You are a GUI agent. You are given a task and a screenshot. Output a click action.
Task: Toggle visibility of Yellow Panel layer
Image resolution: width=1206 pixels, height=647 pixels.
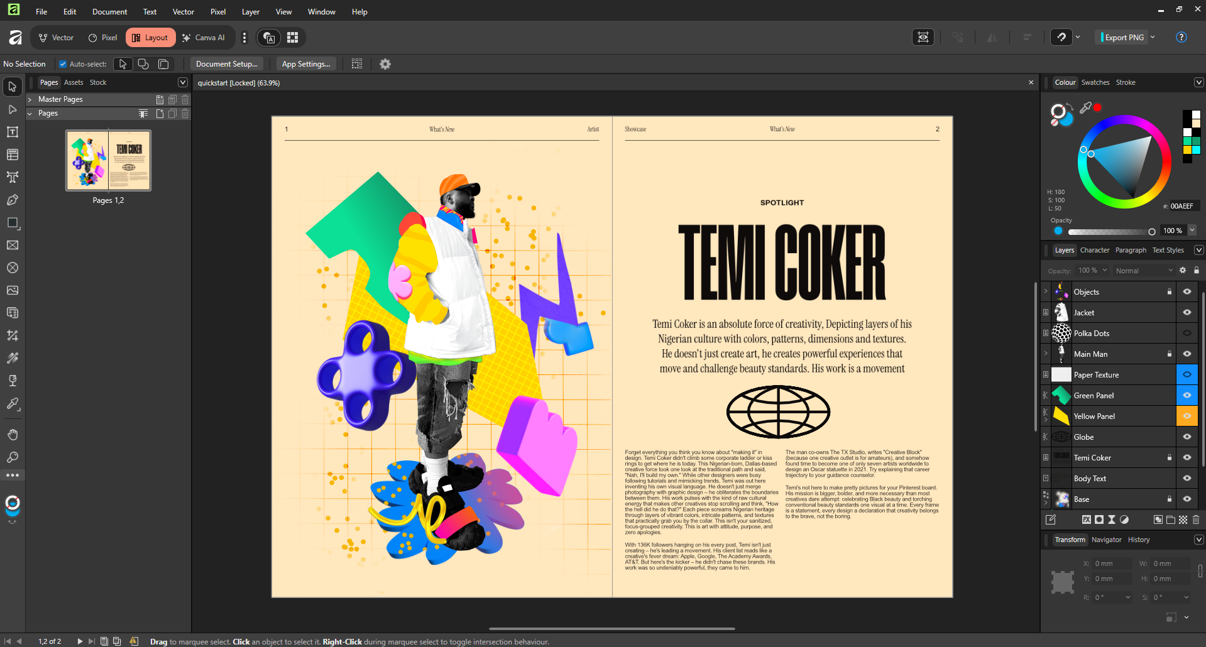pyautogui.click(x=1187, y=416)
